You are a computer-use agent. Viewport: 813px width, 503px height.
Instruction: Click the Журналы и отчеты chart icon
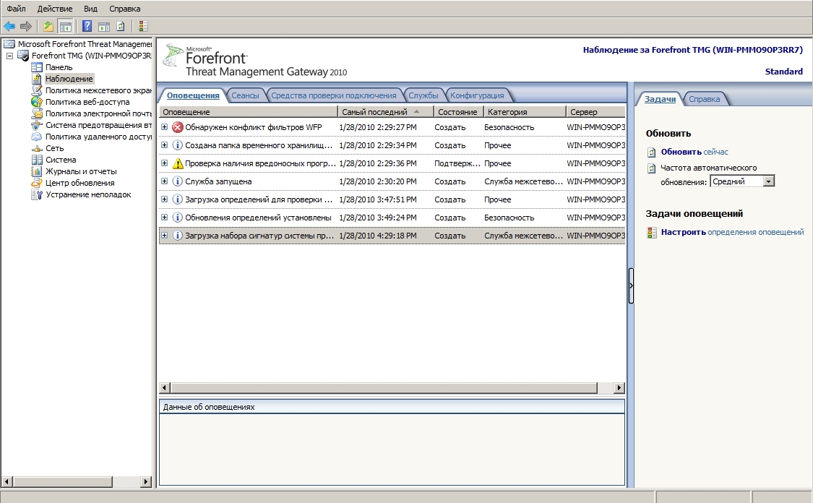pos(37,171)
